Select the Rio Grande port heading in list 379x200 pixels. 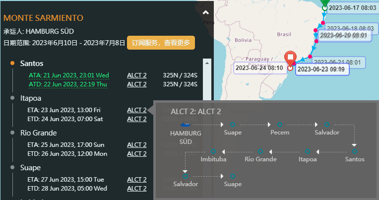38,133
